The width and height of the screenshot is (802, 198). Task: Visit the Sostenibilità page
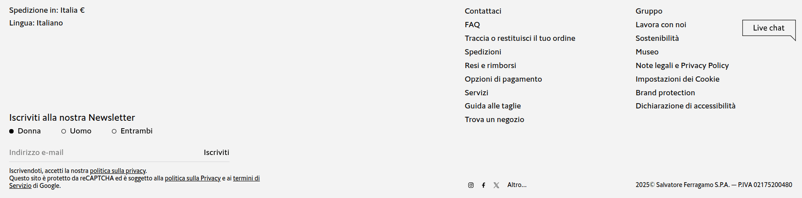[657, 38]
